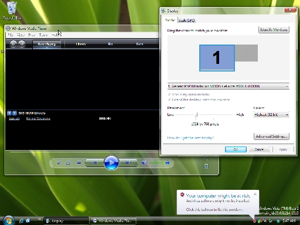Select monitor 1 in the display preview
300x225 pixels.
tap(217, 58)
